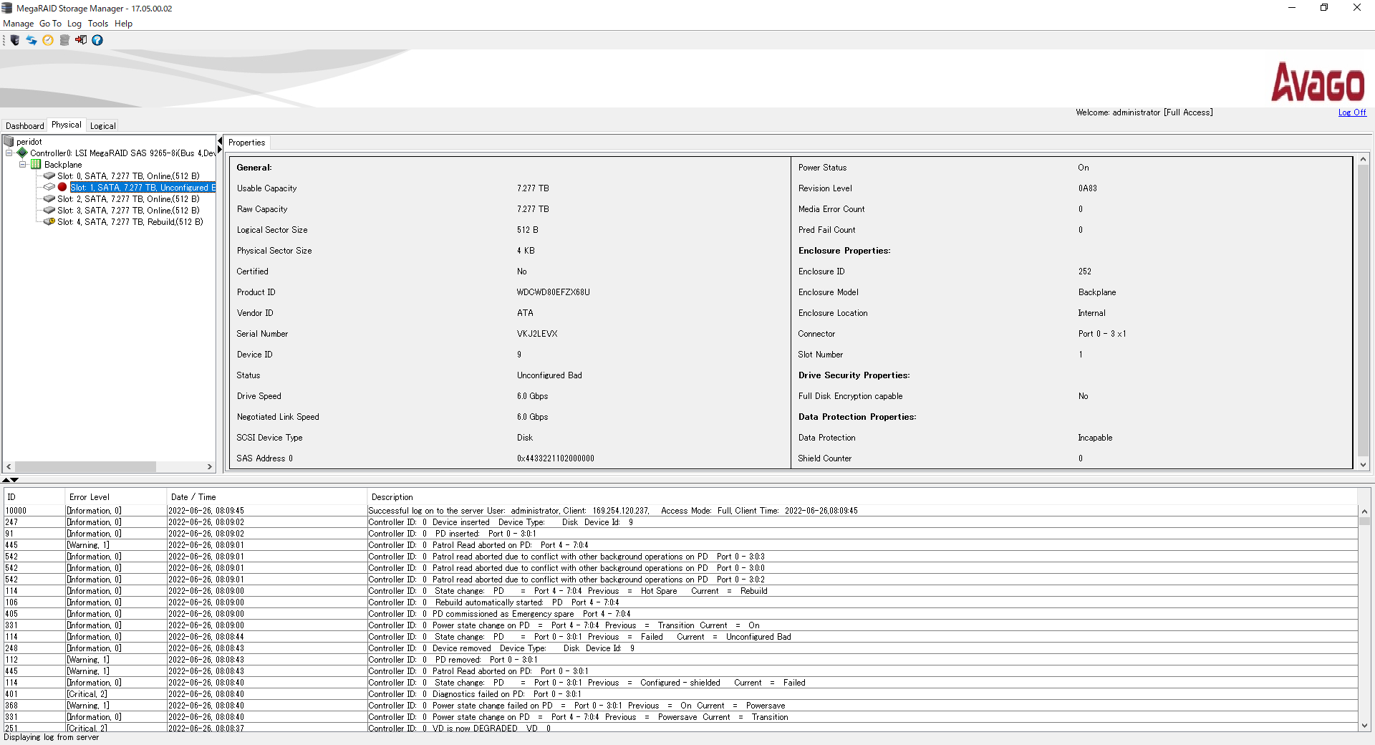The height and width of the screenshot is (745, 1375).
Task: Switch to the Physical tab
Action: tap(67, 125)
